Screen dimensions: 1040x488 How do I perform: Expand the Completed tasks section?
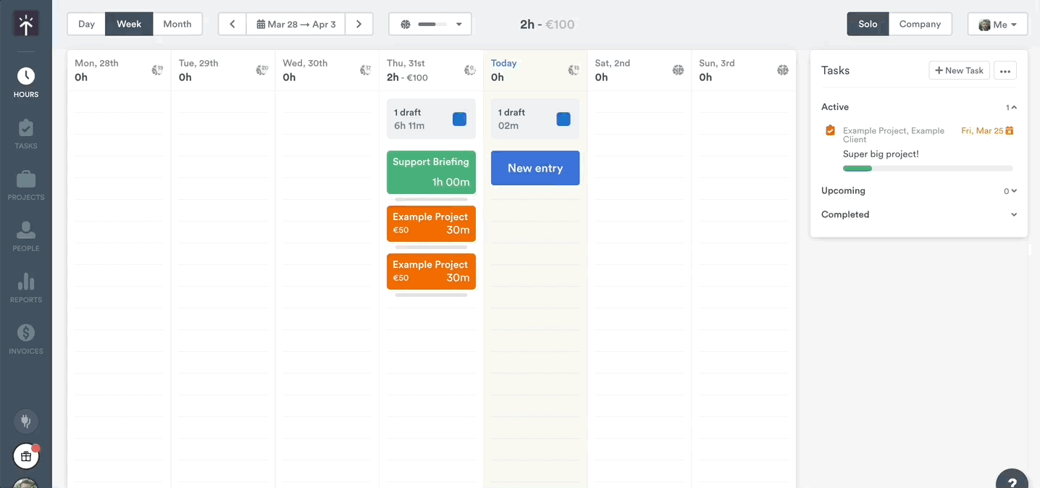[x=1014, y=214]
